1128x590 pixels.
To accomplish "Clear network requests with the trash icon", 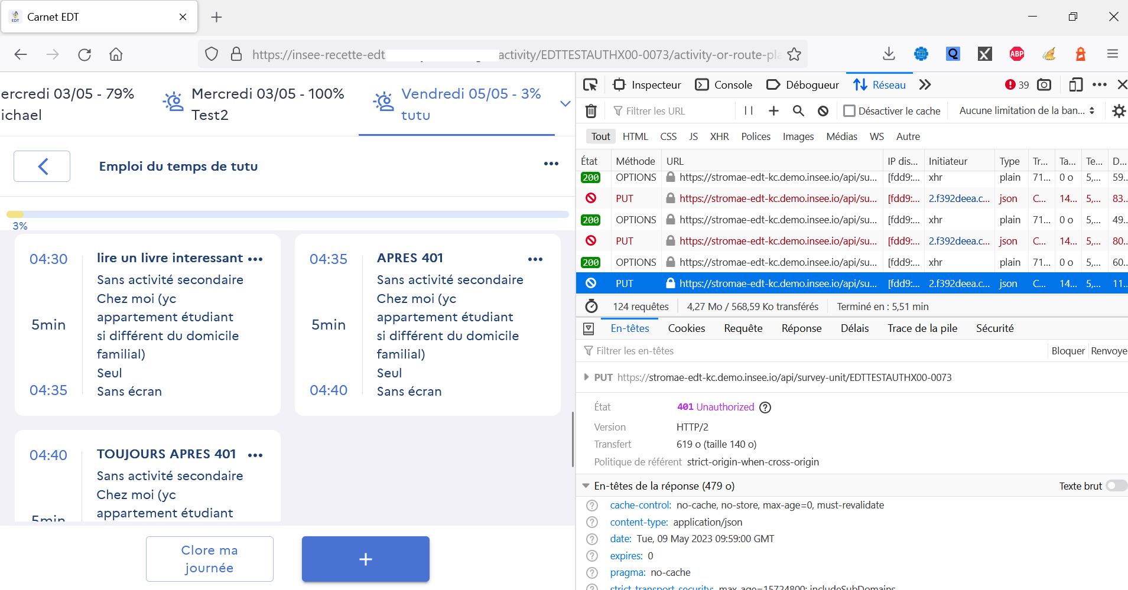I will tap(590, 111).
